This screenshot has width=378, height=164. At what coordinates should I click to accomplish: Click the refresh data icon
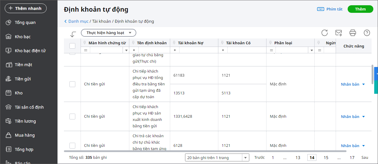tap(325, 33)
